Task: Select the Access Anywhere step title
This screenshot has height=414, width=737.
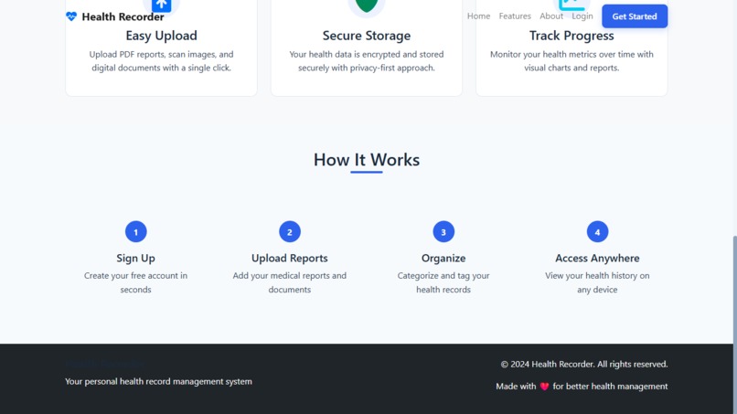Action: coord(597,258)
